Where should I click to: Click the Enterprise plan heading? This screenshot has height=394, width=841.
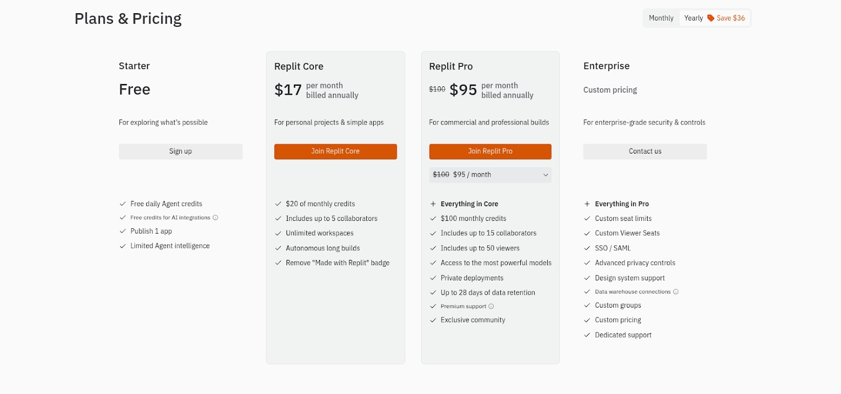point(606,66)
